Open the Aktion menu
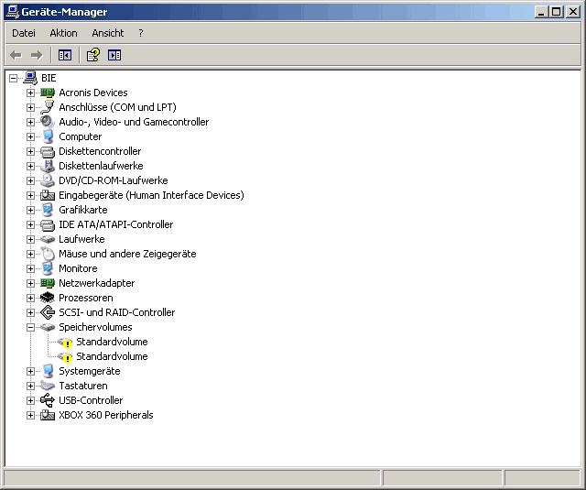The height and width of the screenshot is (490, 586). click(x=63, y=33)
